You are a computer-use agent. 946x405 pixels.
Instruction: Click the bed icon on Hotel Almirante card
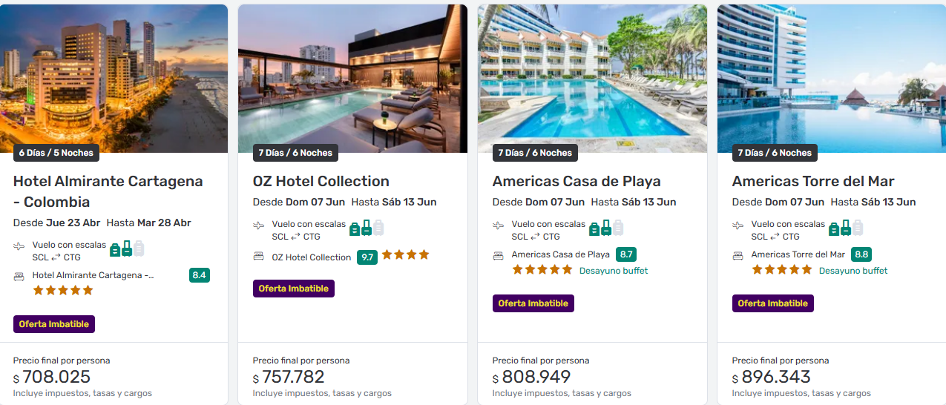click(x=19, y=276)
